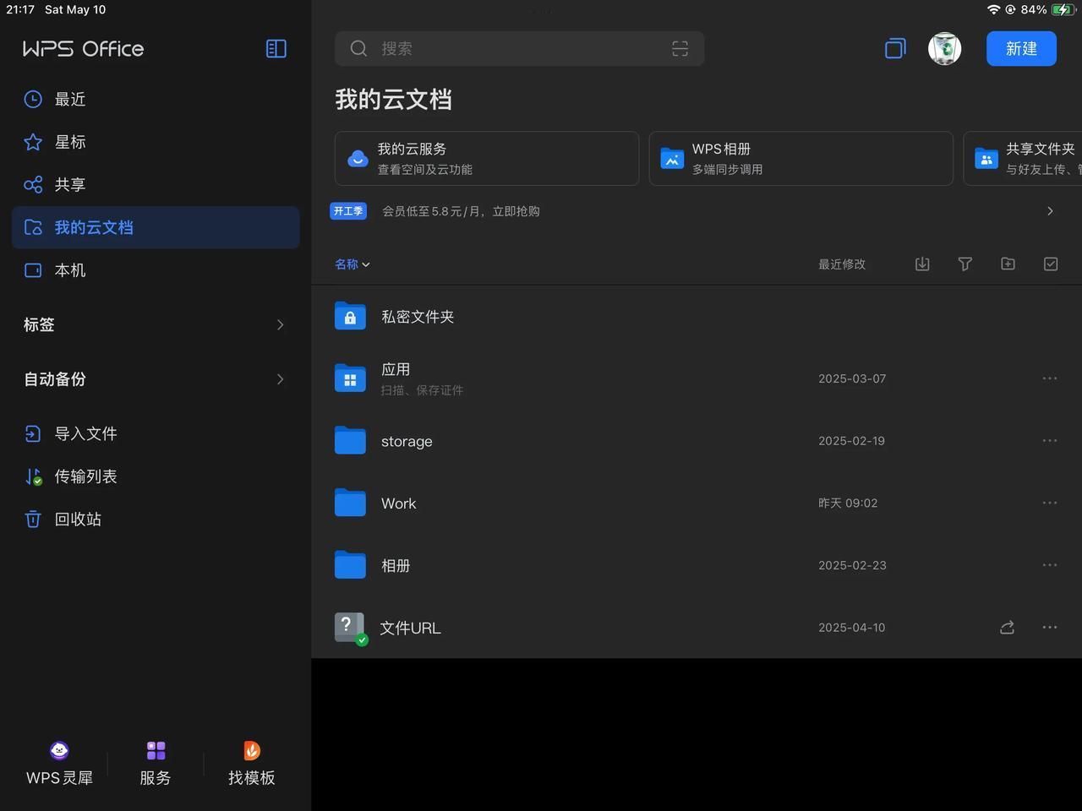Open 回收站 in the sidebar
The height and width of the screenshot is (811, 1082).
click(156, 520)
